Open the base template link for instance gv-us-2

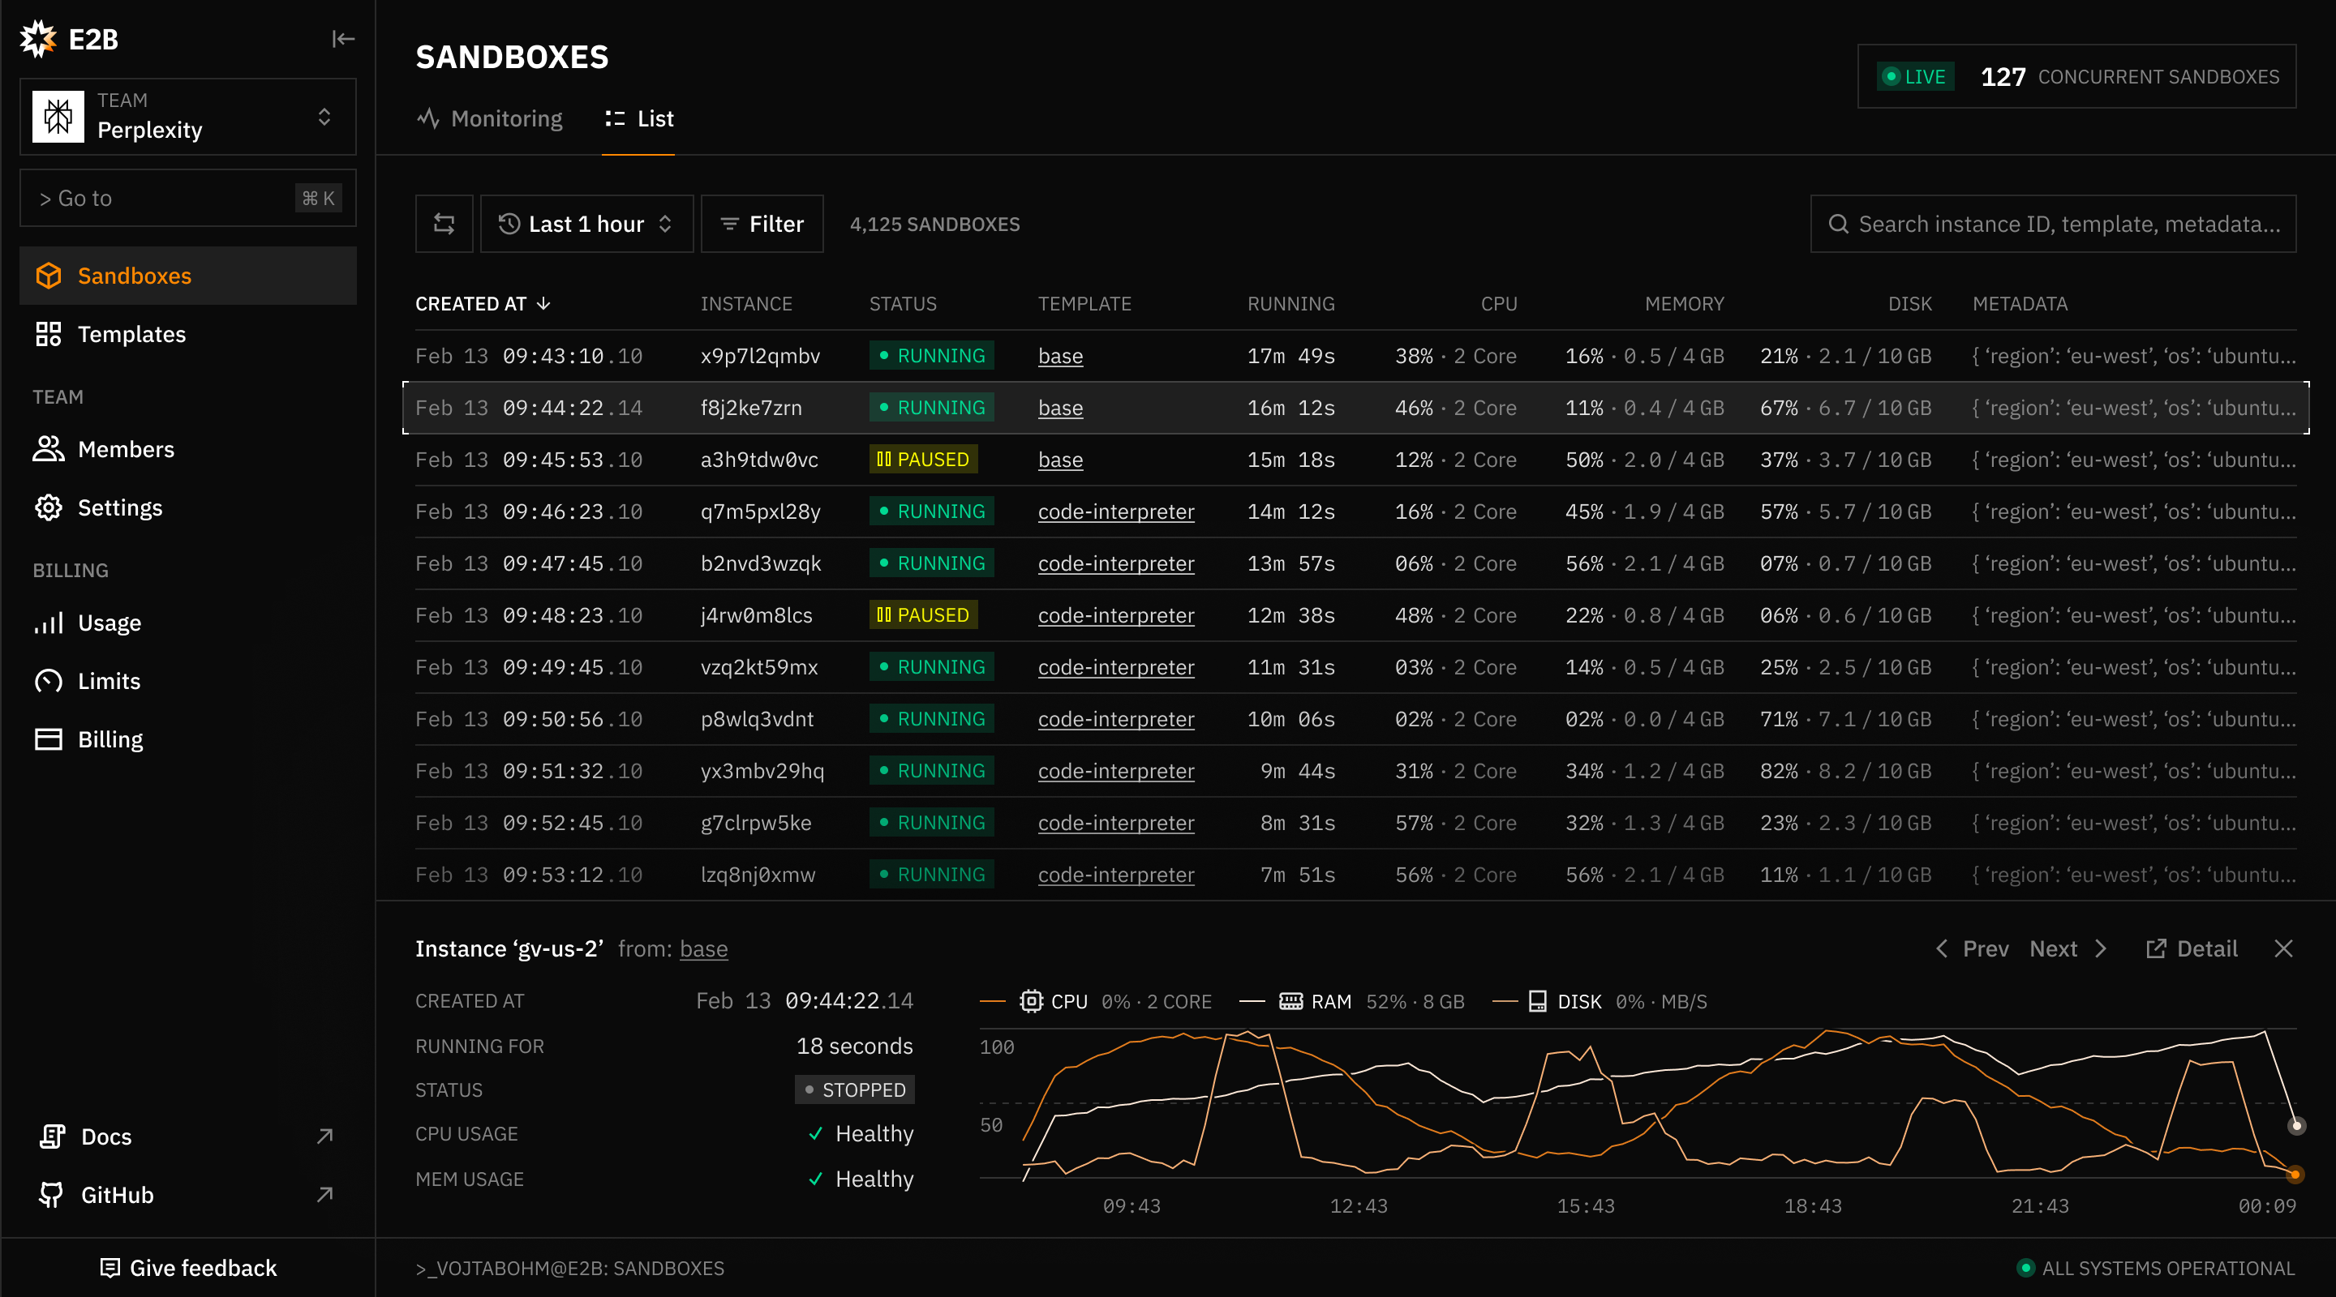pos(705,949)
